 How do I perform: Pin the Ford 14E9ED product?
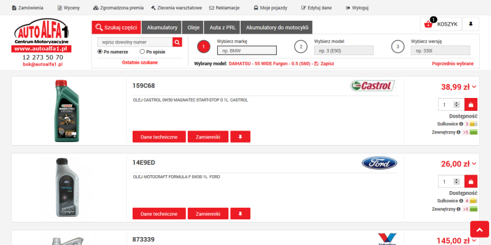tap(240, 214)
